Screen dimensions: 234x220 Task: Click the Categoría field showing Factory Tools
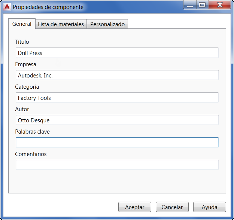click(x=117, y=98)
